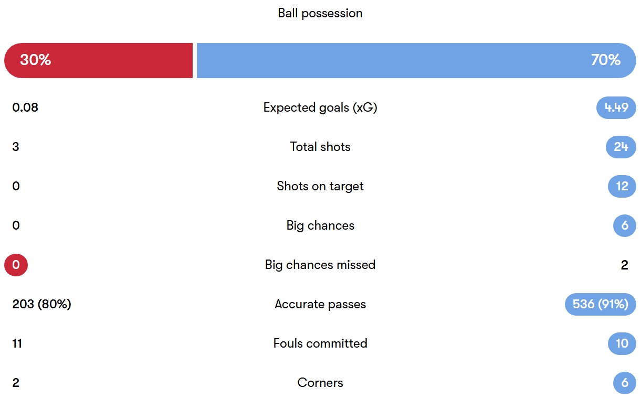This screenshot has width=641, height=399.
Task: Select the 536 (91%) accurate passes badge
Action: [600, 304]
